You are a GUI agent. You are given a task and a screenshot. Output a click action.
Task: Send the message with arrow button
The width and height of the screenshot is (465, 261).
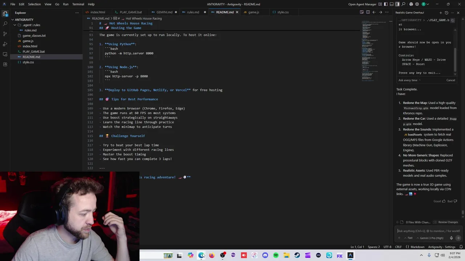[x=458, y=238]
